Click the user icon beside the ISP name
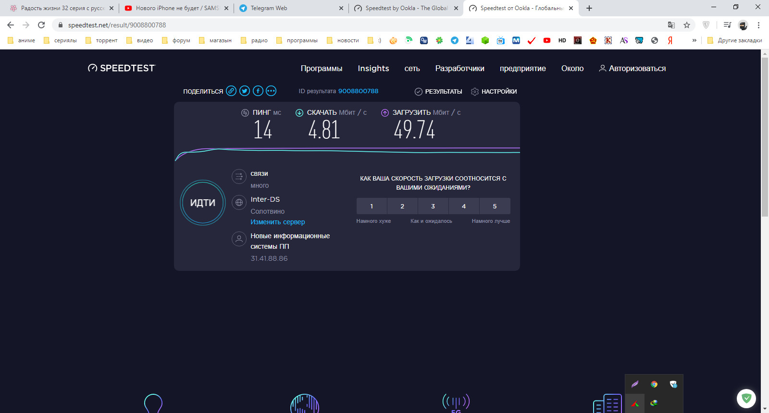The height and width of the screenshot is (413, 769). pyautogui.click(x=239, y=239)
